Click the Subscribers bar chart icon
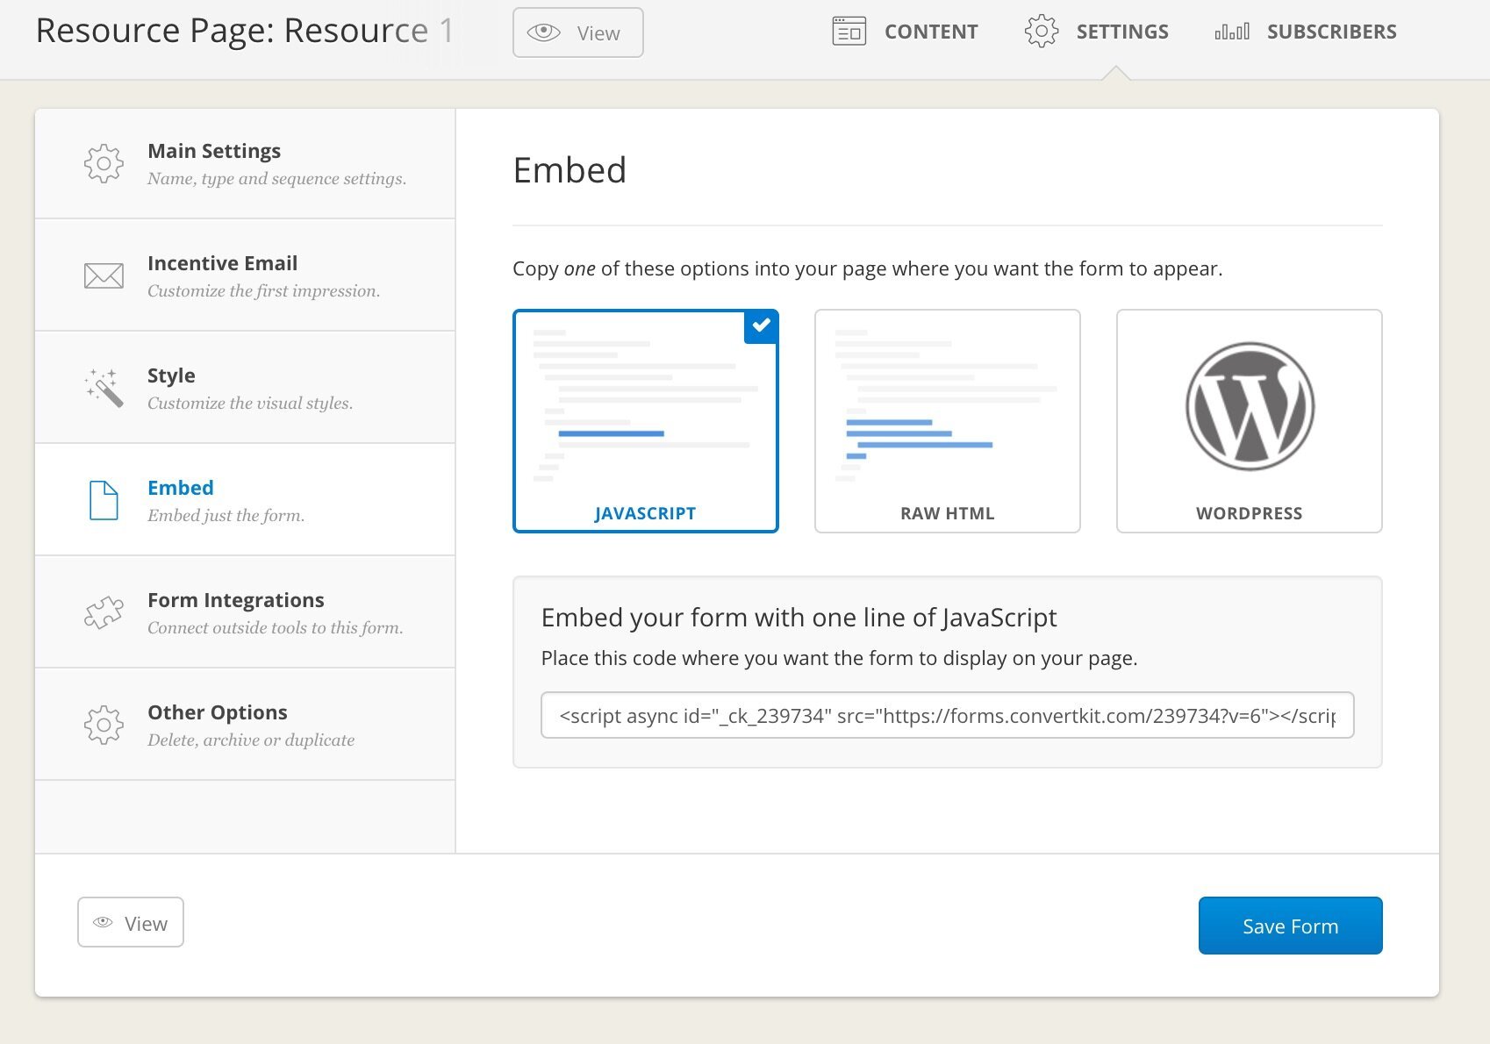The height and width of the screenshot is (1044, 1490). 1232,32
